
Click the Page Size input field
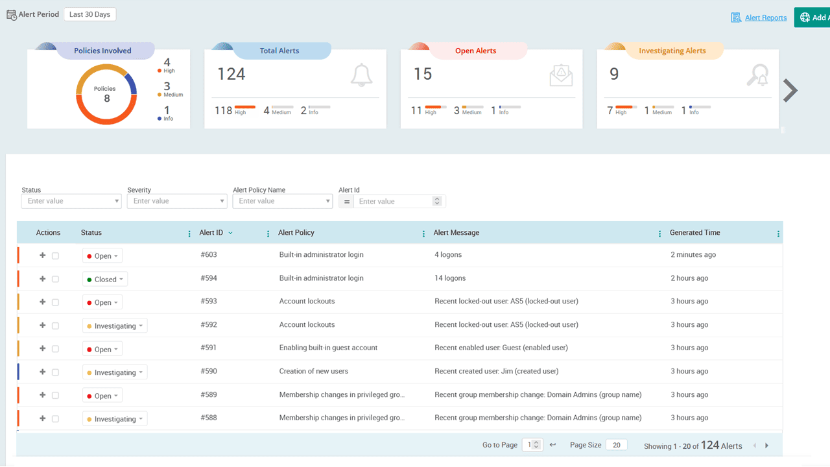pyautogui.click(x=616, y=444)
